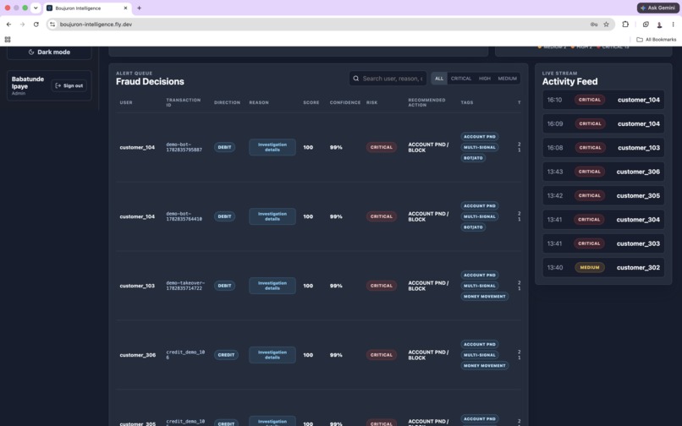Click the Activity Feed heading
Image resolution: width=682 pixels, height=426 pixels.
click(x=569, y=82)
